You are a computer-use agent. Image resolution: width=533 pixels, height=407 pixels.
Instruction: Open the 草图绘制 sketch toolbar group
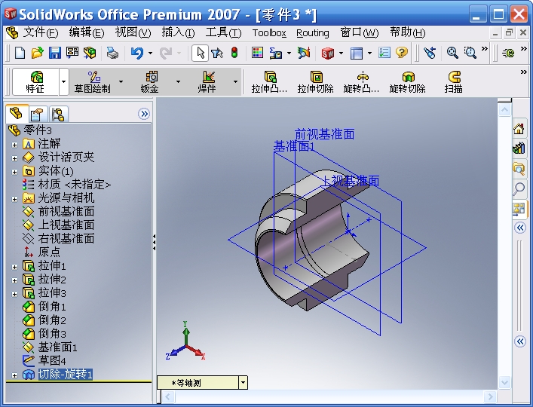[93, 82]
